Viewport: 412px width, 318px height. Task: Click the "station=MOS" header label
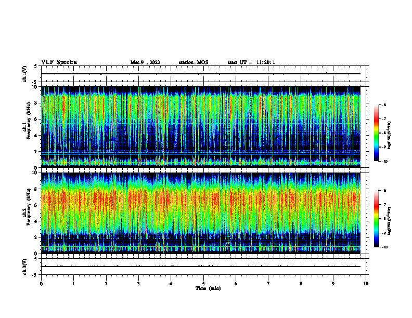pyautogui.click(x=194, y=62)
